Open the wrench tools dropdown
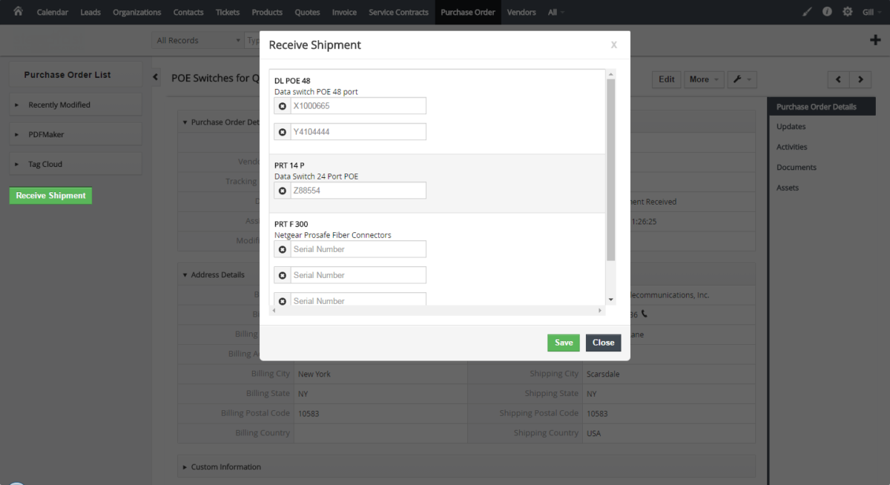 click(742, 79)
